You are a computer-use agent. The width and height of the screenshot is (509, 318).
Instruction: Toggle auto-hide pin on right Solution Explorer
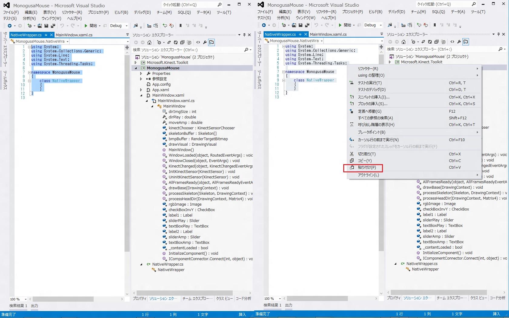(x=498, y=34)
